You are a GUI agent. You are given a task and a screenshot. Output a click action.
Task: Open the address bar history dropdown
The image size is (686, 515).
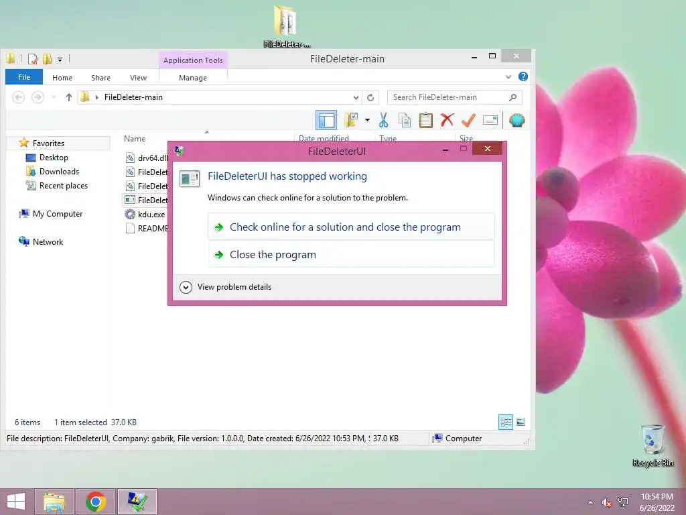pos(356,97)
